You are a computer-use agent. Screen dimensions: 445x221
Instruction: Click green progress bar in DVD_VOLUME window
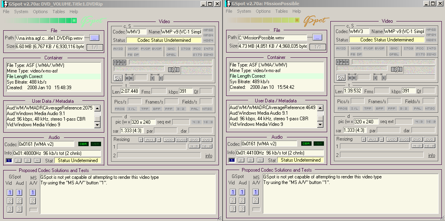(40, 21)
